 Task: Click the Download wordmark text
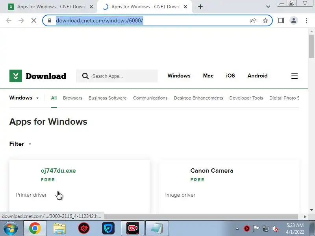(x=46, y=76)
